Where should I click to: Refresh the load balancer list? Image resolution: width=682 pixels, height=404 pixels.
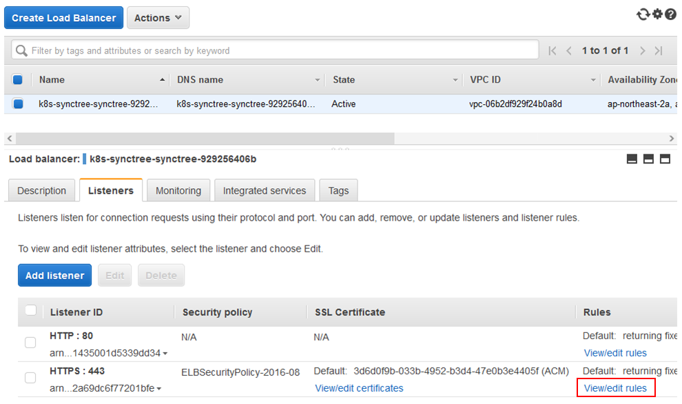click(643, 14)
